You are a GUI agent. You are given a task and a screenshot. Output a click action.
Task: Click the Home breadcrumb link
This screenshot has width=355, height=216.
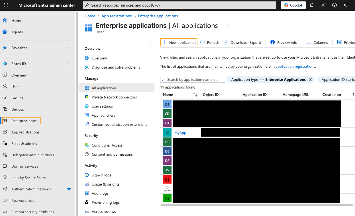(90, 16)
